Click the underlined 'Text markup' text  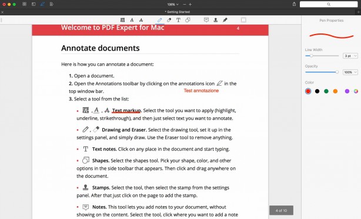(126, 110)
